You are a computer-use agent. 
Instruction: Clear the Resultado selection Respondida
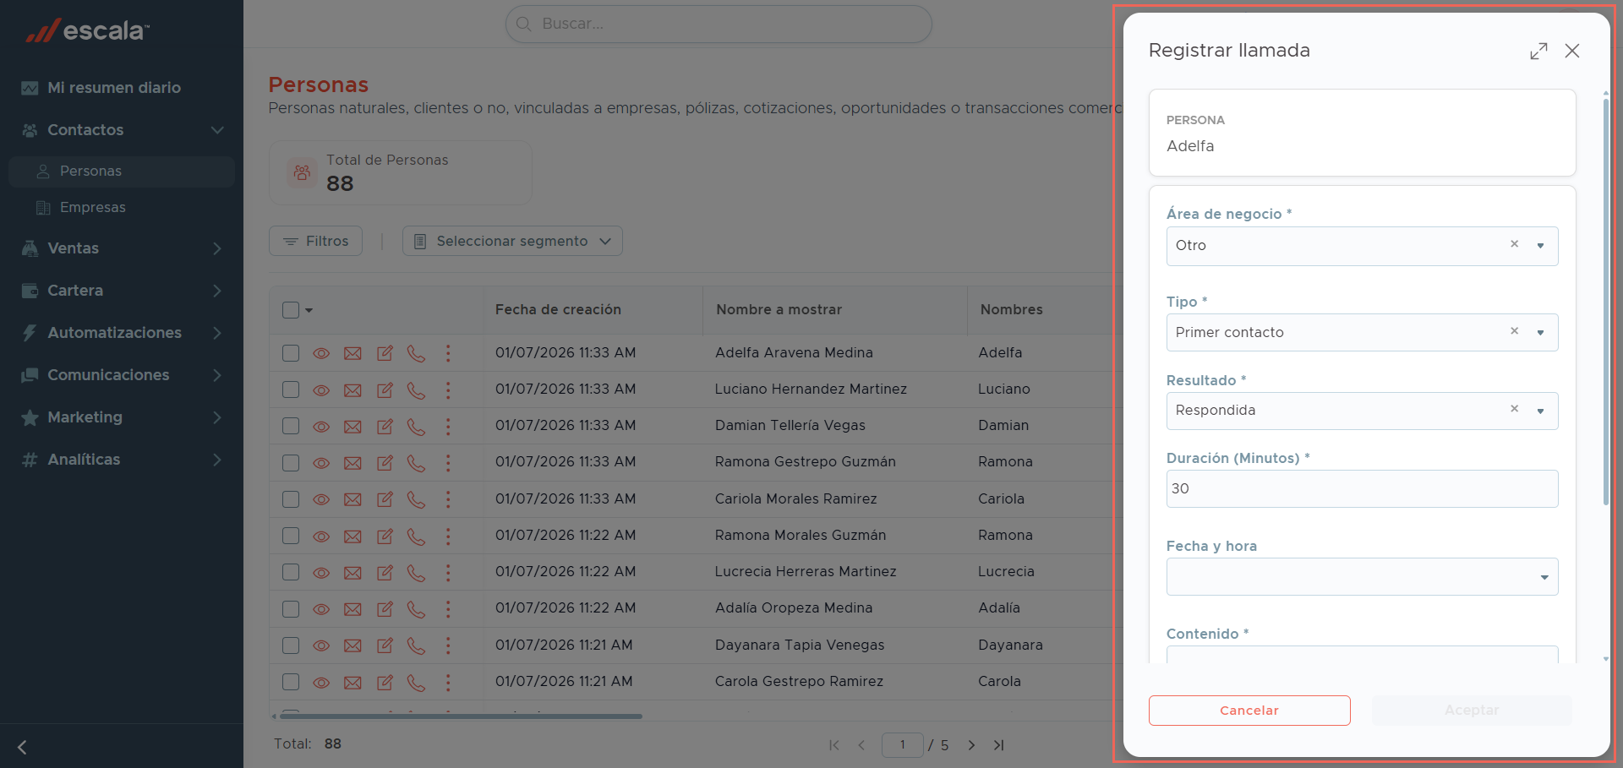pos(1515,409)
